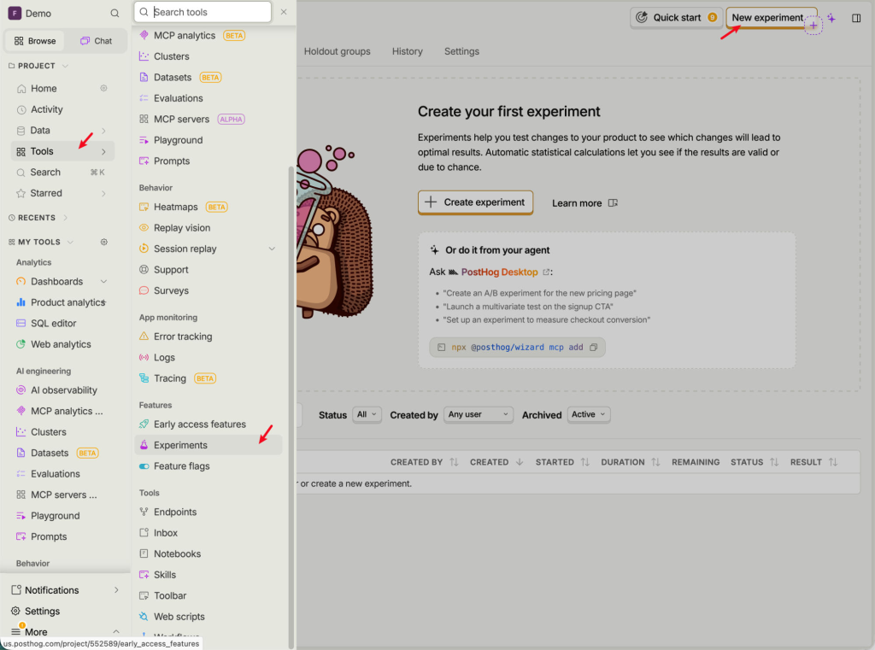Collapse the More menu chevron
The image size is (875, 650).
point(116,631)
